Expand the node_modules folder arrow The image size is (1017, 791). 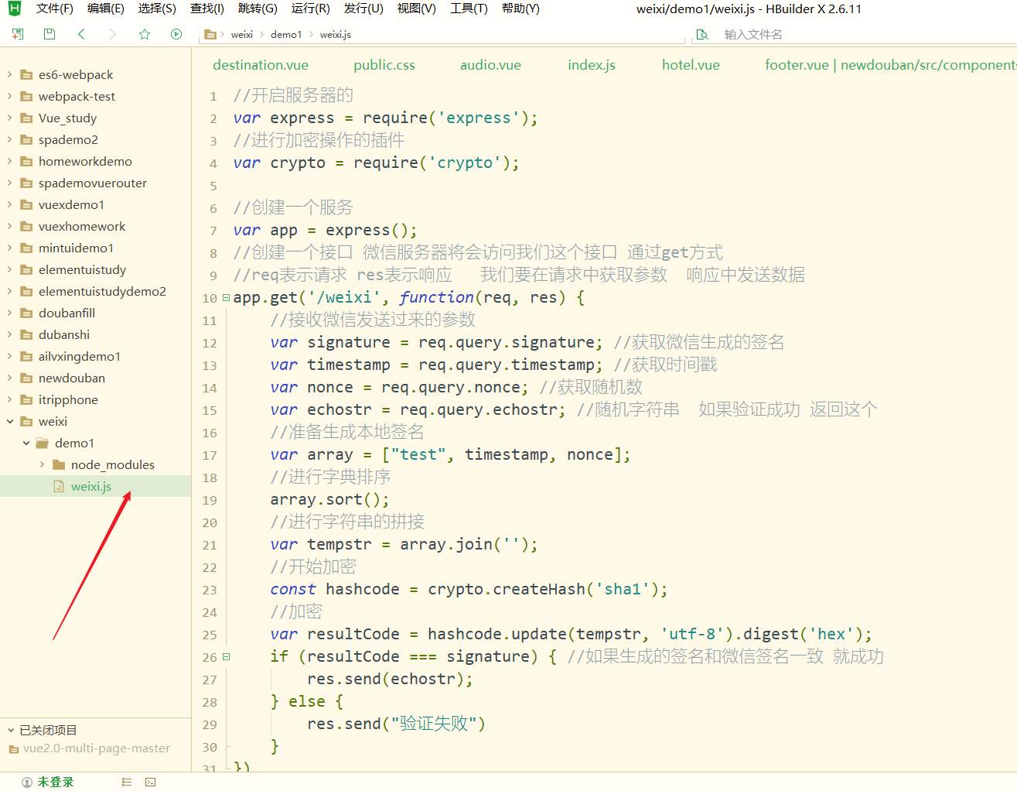(42, 465)
